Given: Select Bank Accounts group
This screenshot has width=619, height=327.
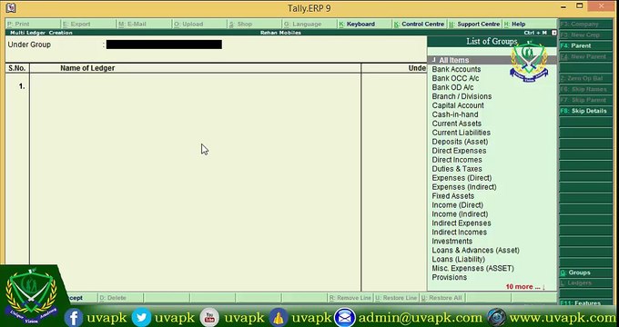Looking at the screenshot, I should tap(456, 69).
